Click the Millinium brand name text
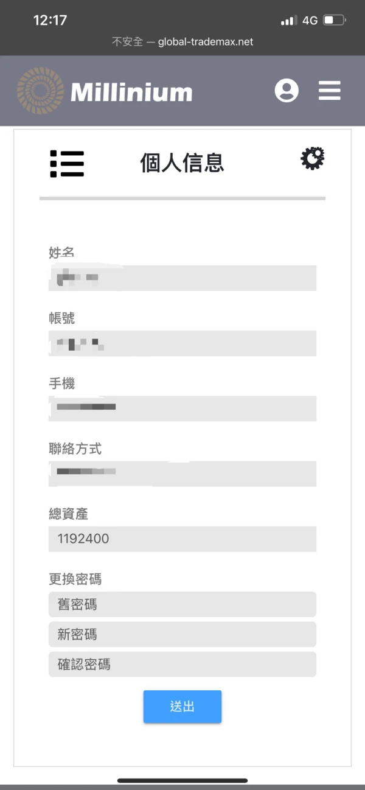Viewport: 365px width, 790px height. [x=129, y=91]
